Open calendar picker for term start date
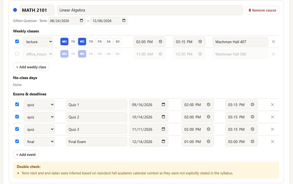This screenshot has height=184, width=293. point(81,21)
